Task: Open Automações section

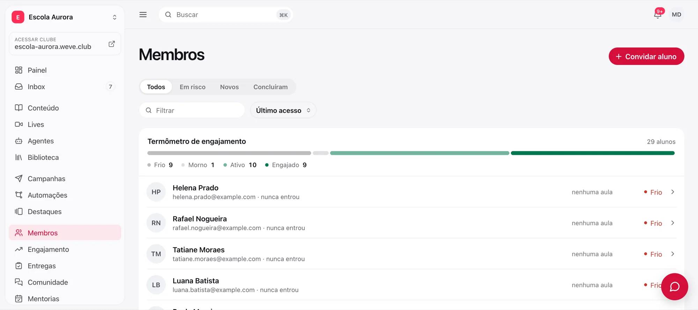Action: click(x=65, y=195)
